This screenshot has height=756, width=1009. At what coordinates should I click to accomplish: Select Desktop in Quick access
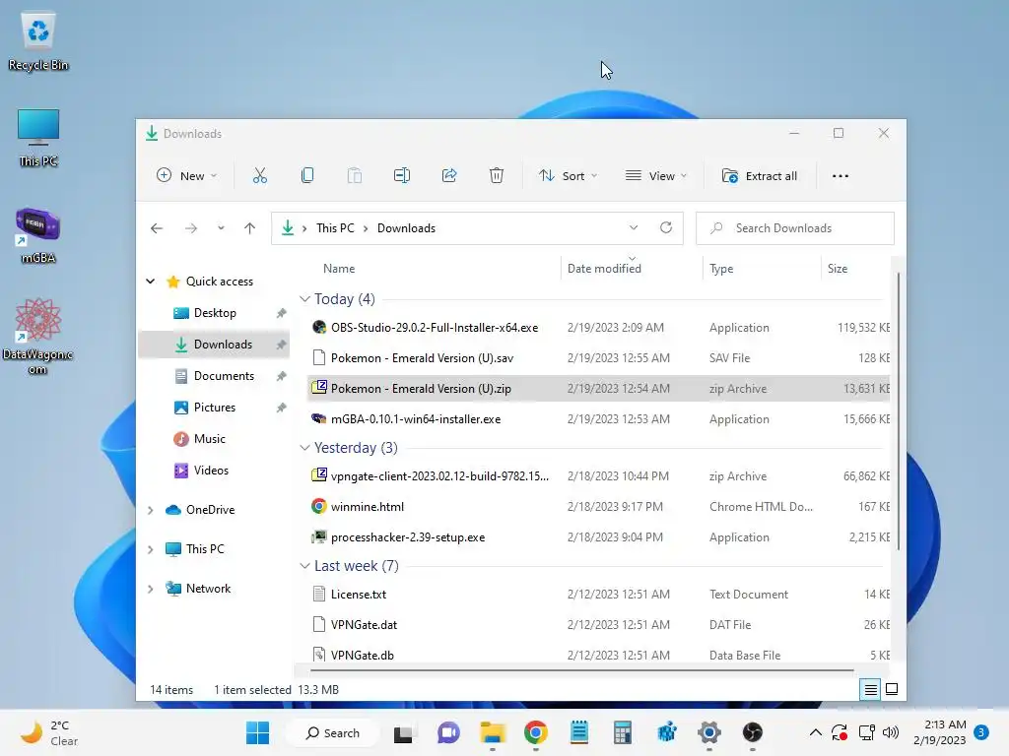214,313
